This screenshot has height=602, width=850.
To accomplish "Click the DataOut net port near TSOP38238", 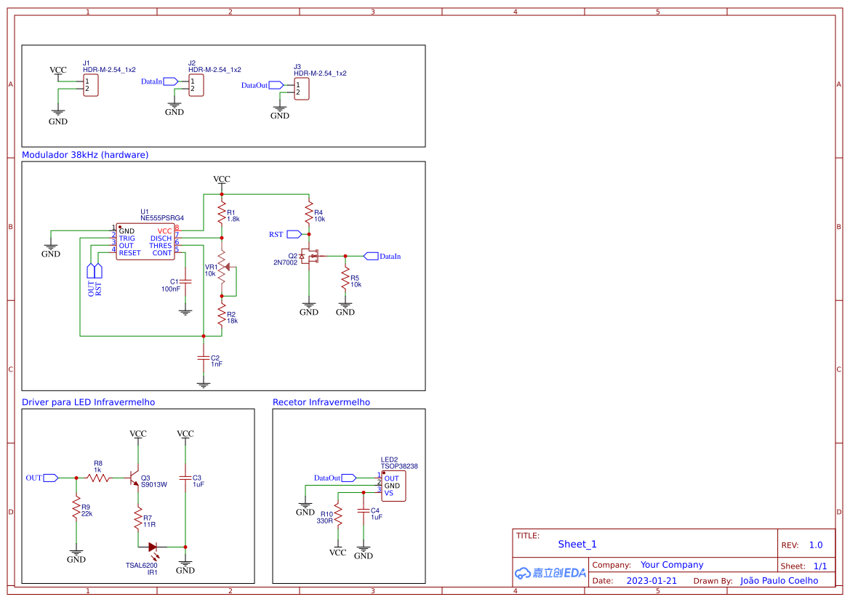I will click(x=348, y=478).
